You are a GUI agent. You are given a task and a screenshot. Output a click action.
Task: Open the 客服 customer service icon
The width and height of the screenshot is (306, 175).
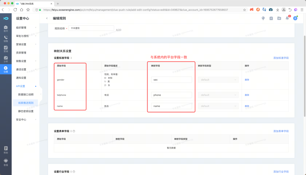[6, 162]
